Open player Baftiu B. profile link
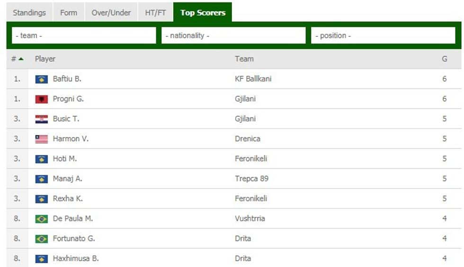 click(67, 79)
